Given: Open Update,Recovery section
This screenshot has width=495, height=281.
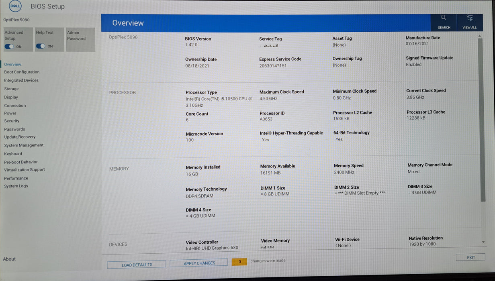Looking at the screenshot, I should [20, 137].
